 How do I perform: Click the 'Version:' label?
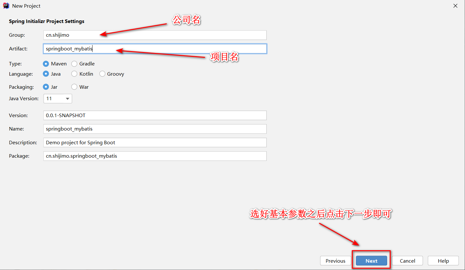pos(18,116)
